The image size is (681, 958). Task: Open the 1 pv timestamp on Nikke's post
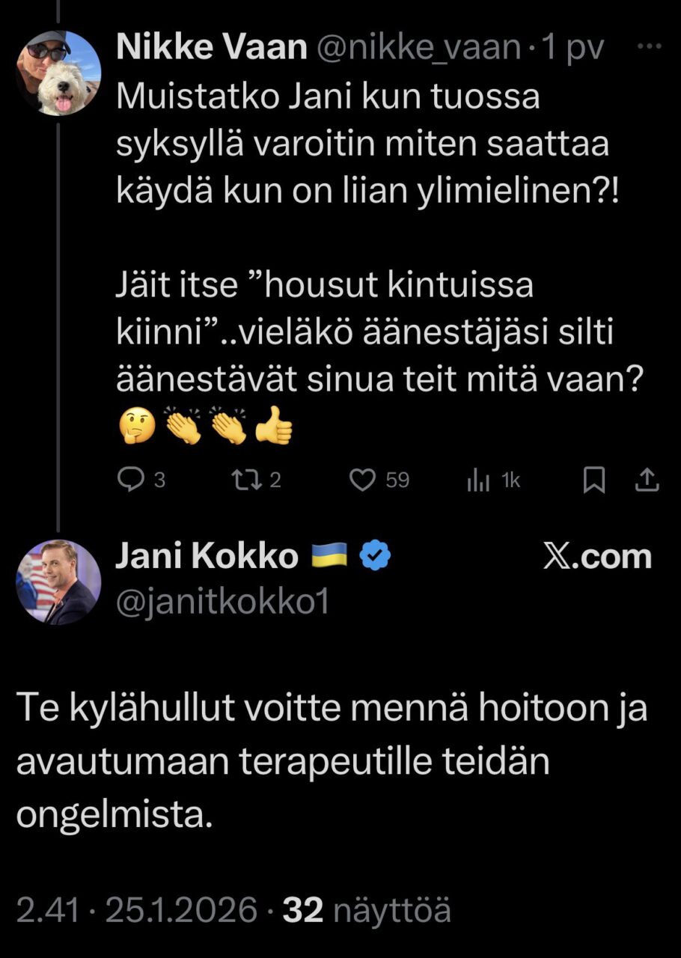click(x=573, y=48)
